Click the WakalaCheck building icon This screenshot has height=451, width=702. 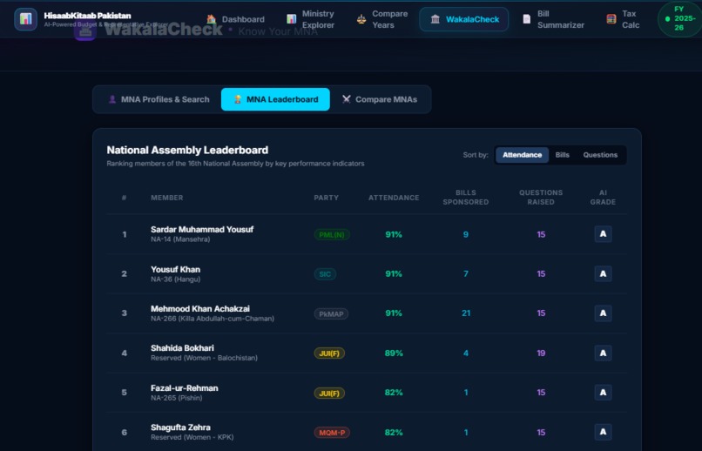435,19
